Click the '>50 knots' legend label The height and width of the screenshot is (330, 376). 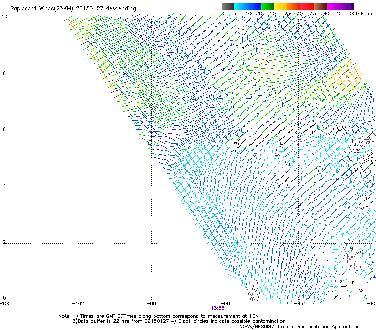pos(361,14)
